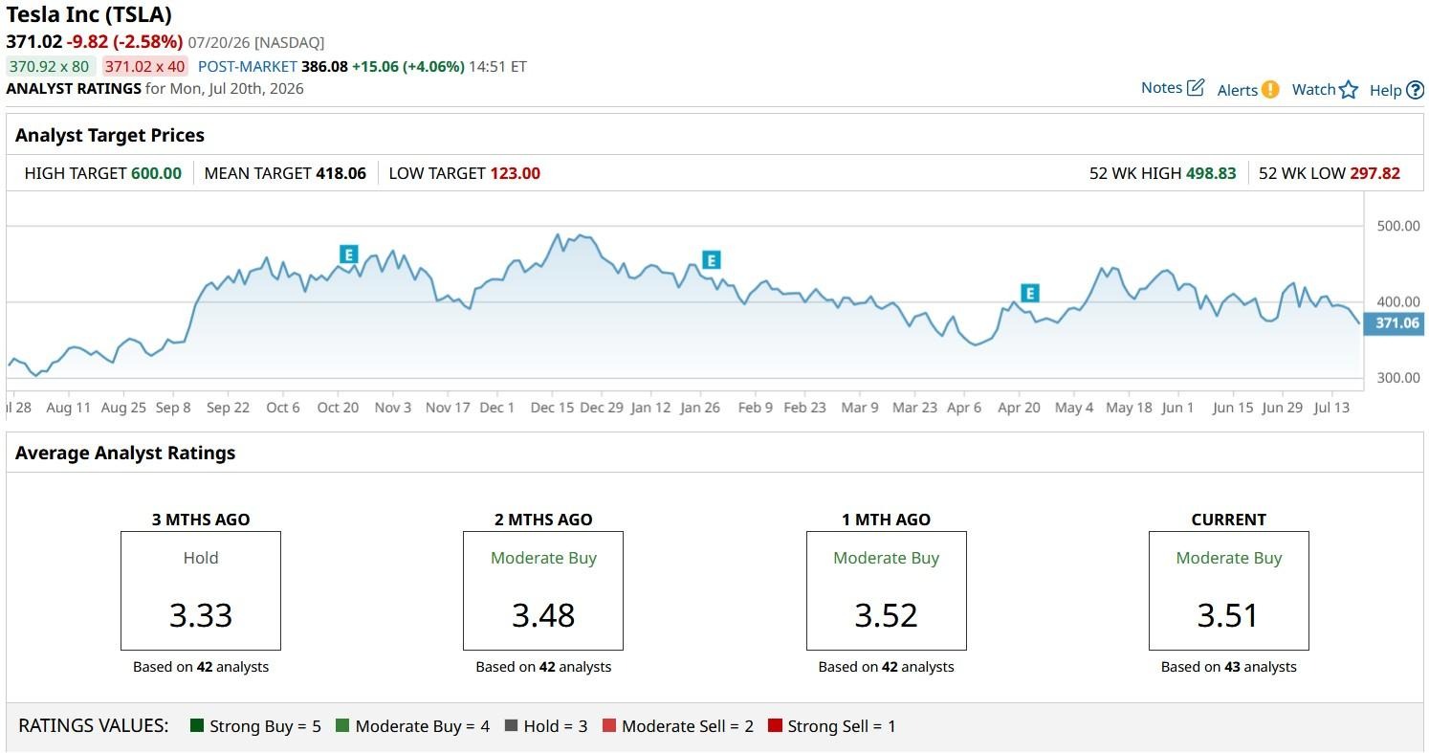
Task: Click the earnings E marker near Jan 26
Action: tap(711, 260)
